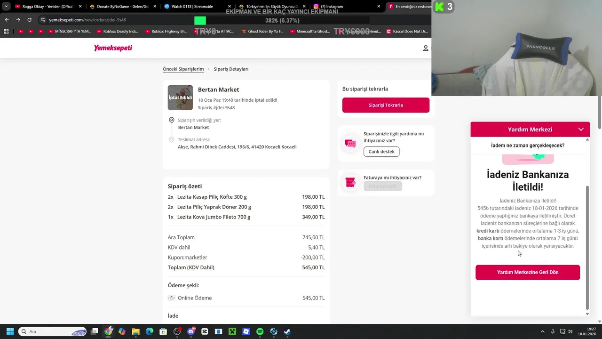Switch to the Instagram tab
This screenshot has height=339, width=602.
347,7
